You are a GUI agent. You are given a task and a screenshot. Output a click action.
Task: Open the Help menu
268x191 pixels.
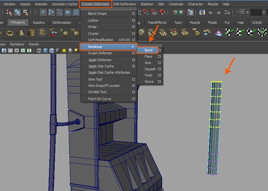click(x=226, y=4)
